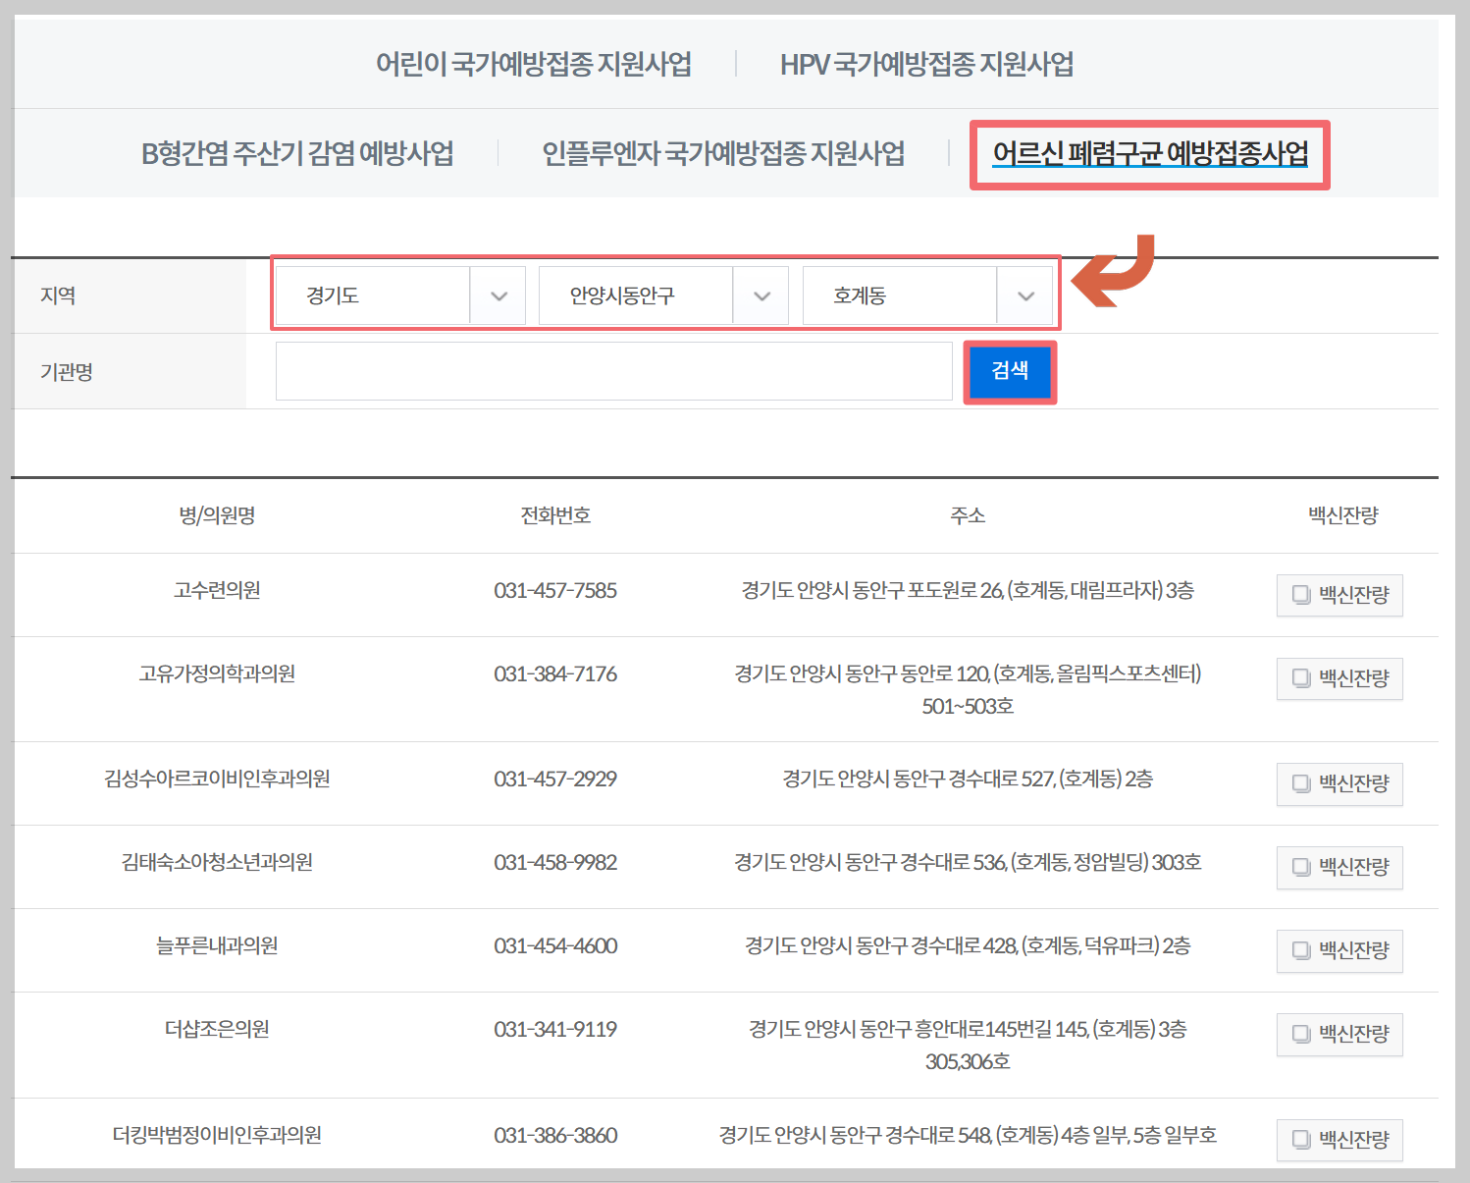The image size is (1470, 1183).
Task: Click the popup icon in 김성수아르코이비인후과의원 백신잔량 button
Action: click(x=1301, y=783)
